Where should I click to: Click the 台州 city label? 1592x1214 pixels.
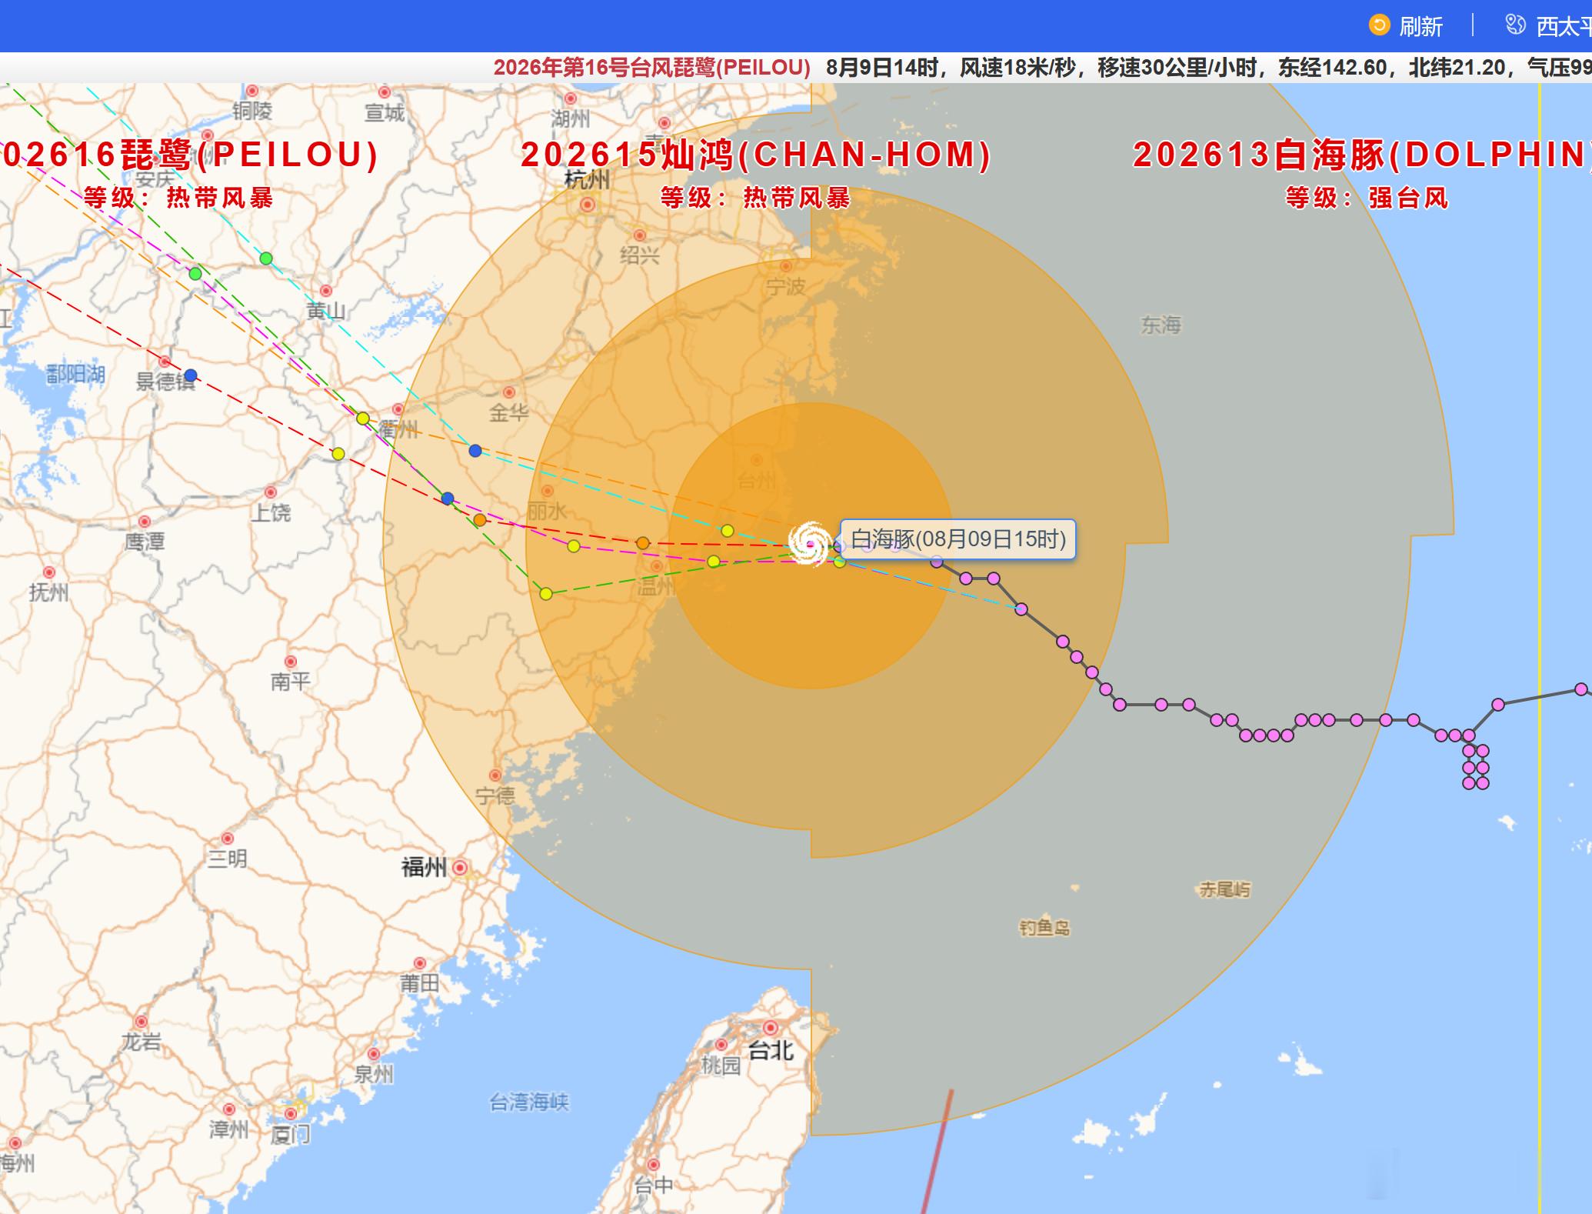(x=757, y=482)
